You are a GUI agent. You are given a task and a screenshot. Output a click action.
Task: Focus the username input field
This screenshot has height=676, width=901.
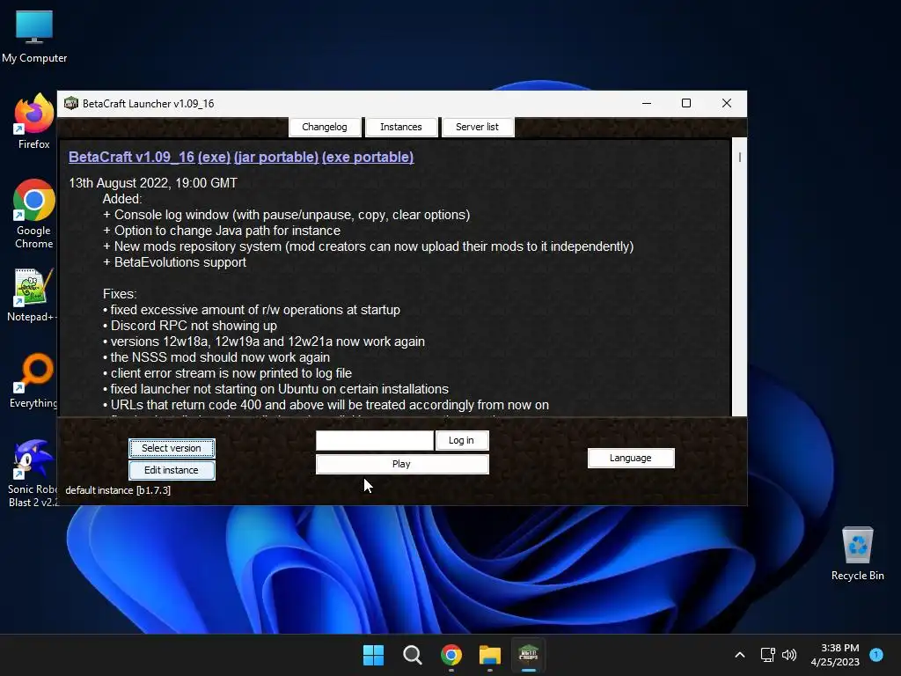tap(375, 440)
